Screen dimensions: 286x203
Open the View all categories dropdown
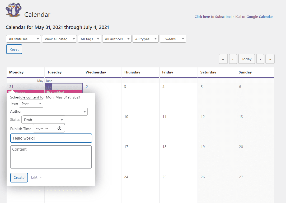tap(59, 39)
